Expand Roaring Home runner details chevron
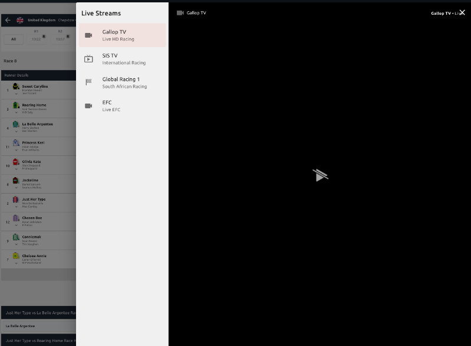This screenshot has height=346, width=471. pyautogui.click(x=16, y=112)
